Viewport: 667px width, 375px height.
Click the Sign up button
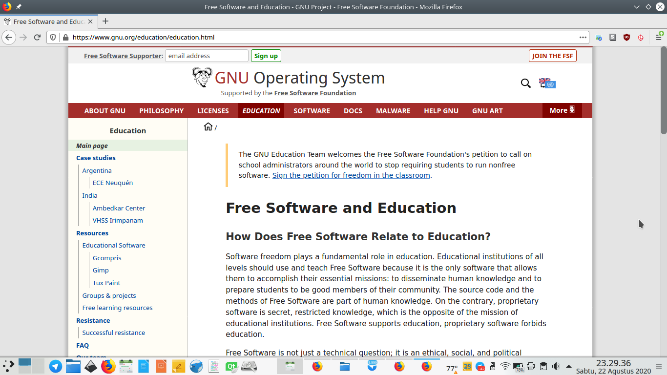(x=266, y=56)
